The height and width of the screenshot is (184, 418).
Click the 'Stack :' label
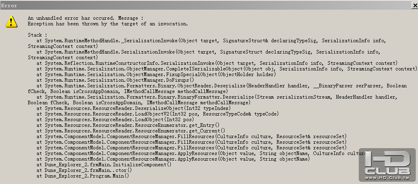pyautogui.click(x=38, y=35)
